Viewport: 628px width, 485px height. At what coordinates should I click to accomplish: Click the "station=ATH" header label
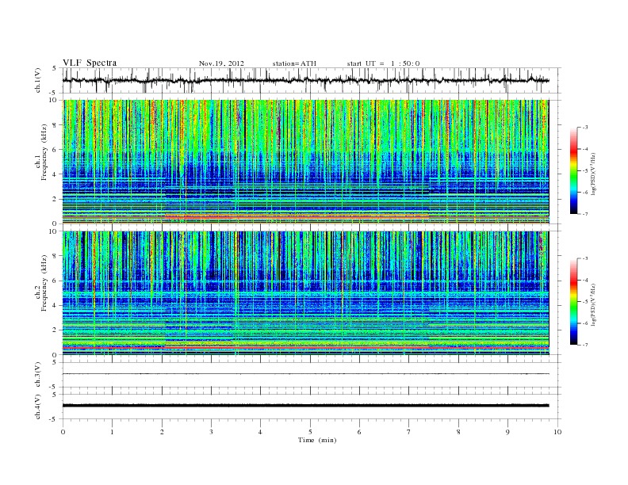tap(294, 63)
